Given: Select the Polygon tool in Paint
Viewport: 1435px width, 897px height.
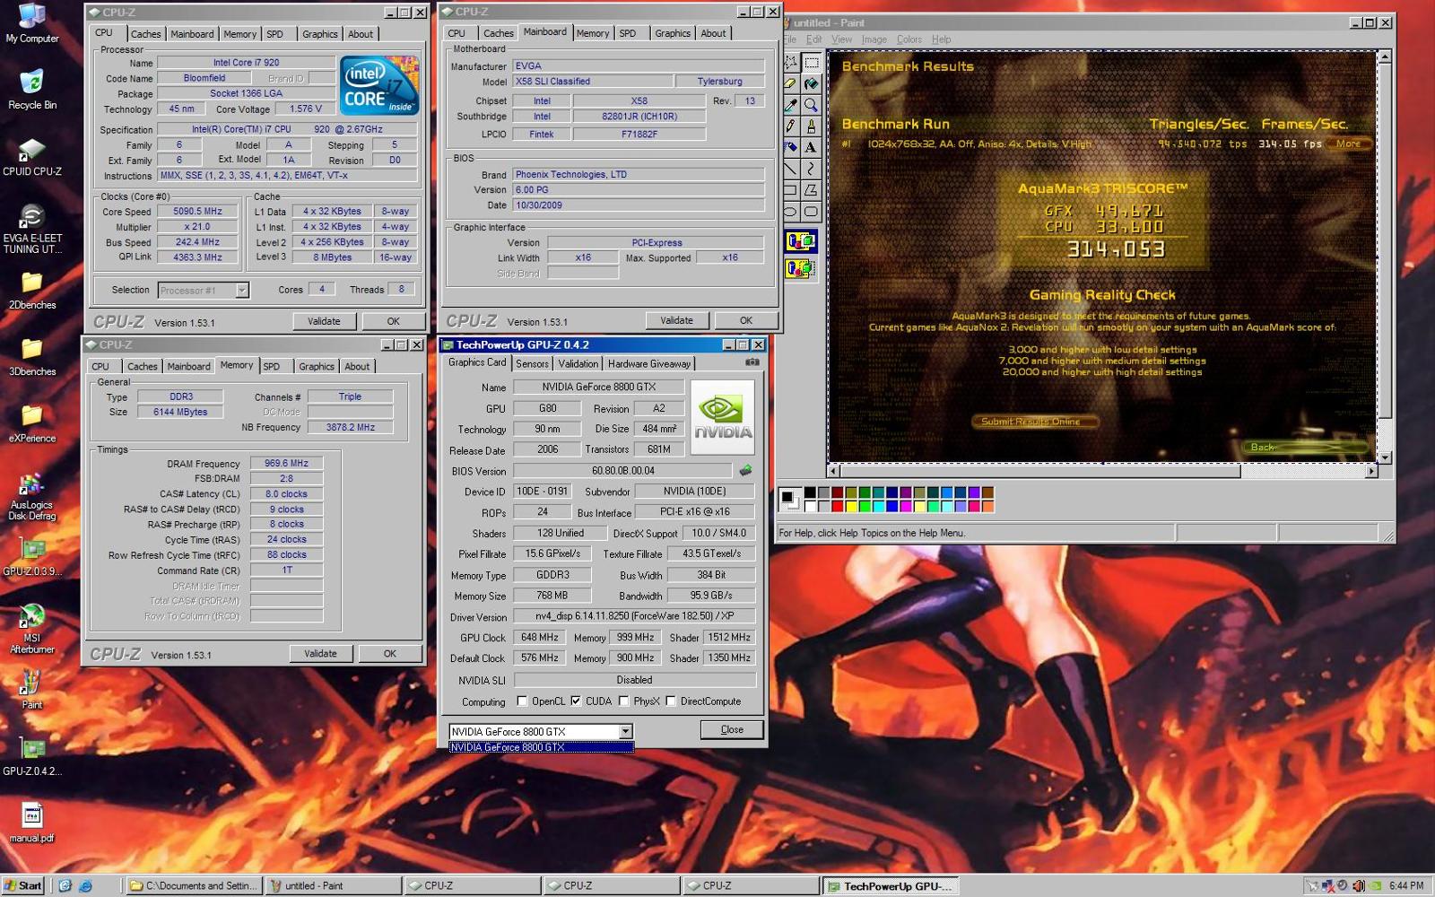Looking at the screenshot, I should point(811,190).
